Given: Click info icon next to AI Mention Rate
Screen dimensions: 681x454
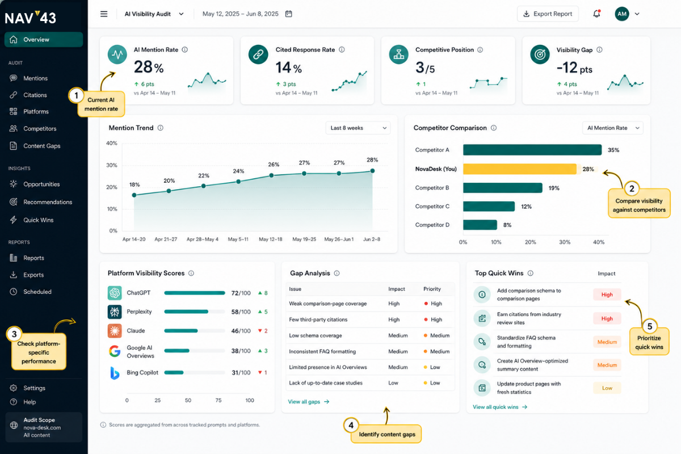Looking at the screenshot, I should [185, 50].
